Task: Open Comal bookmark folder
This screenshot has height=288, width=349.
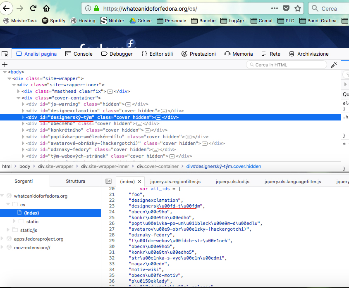Action: 261,21
